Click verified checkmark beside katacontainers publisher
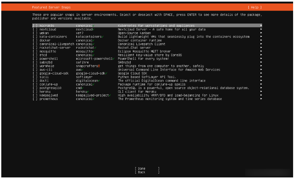This screenshot has height=180, width=296. click(102, 37)
